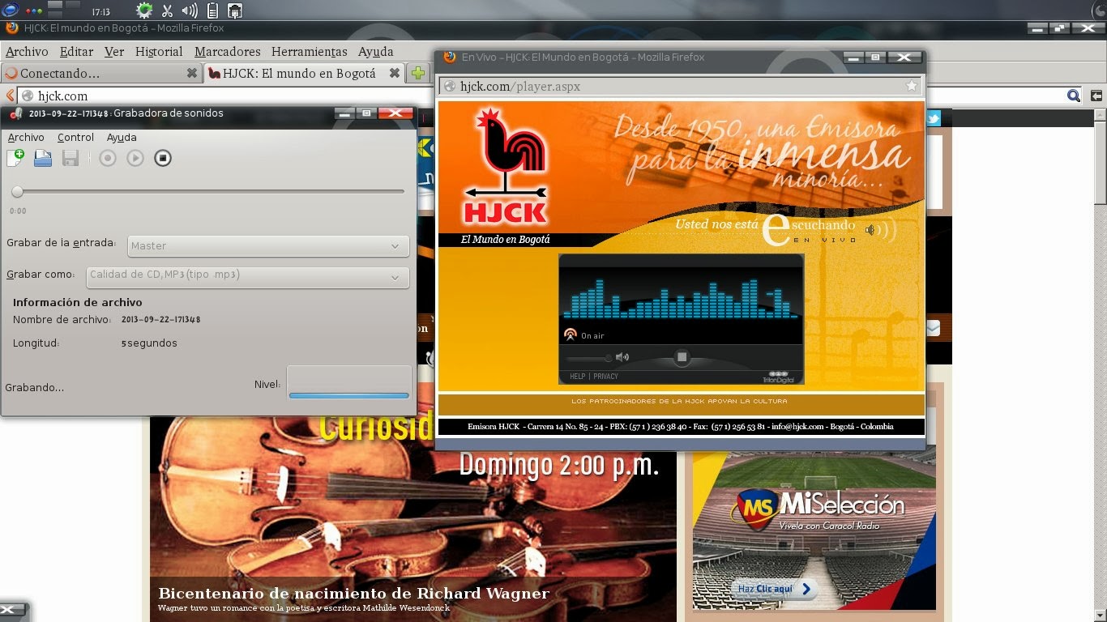Click PRIVACY link in the player
This screenshot has height=622, width=1107.
[605, 377]
